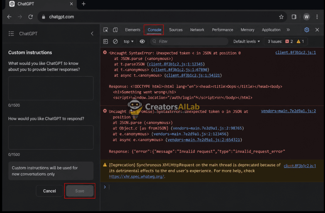325x213 pixels.
Task: Click the "How would you like" text box
Action: pos(51,138)
